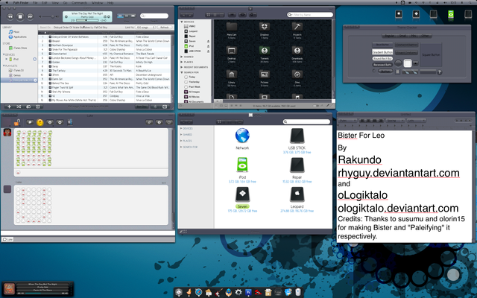Viewport: 477px width, 298px height.
Task: Click the iTunes stop button
Action: click(x=20, y=16)
